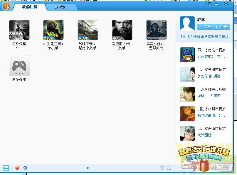
Task: Click the 精彩活动后续开启 promotional banner
Action: [x=204, y=157]
